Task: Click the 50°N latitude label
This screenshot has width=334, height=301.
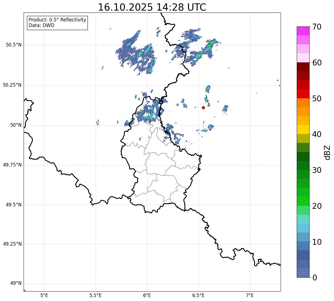Action: pos(16,125)
